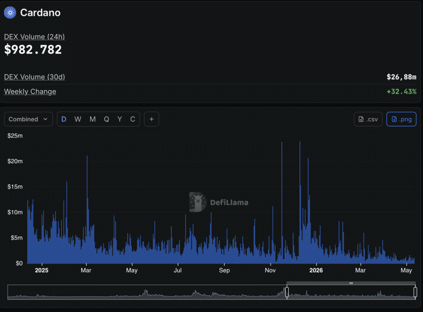Click the DEX Volume (24h) label
The width and height of the screenshot is (423, 312).
[34, 37]
